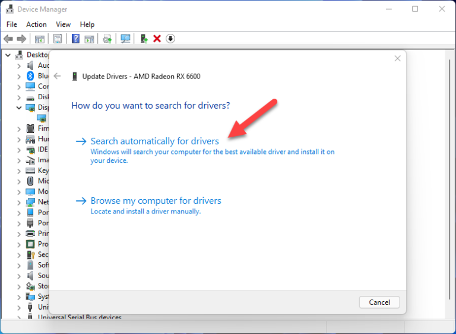The image size is (456, 334).
Task: Click the Forward arrow in Device Manager toolbar
Action: 21,39
